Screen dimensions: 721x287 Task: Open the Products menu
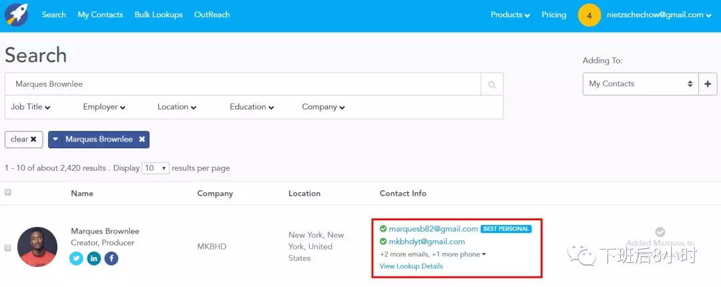pos(510,15)
